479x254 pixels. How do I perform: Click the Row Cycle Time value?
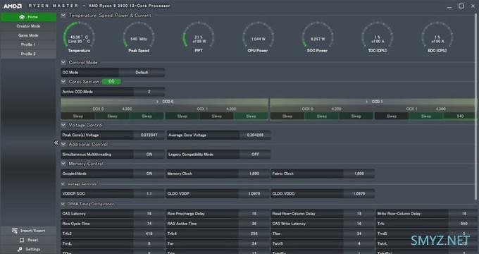pyautogui.click(x=149, y=224)
